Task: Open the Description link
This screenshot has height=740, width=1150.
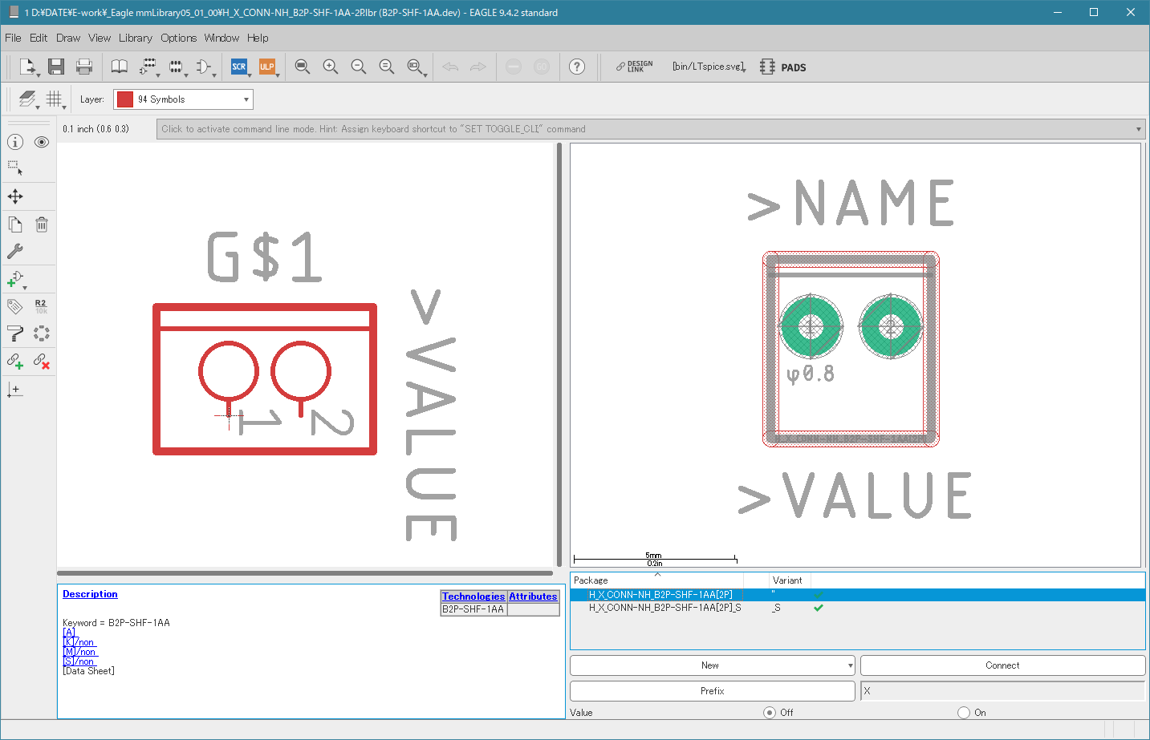Action: 90,594
